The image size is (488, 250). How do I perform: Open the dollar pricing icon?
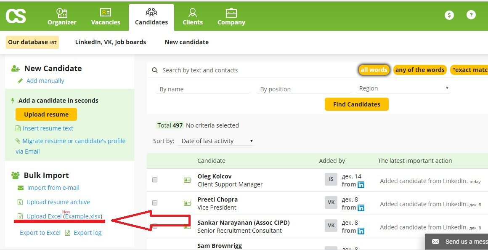click(449, 14)
